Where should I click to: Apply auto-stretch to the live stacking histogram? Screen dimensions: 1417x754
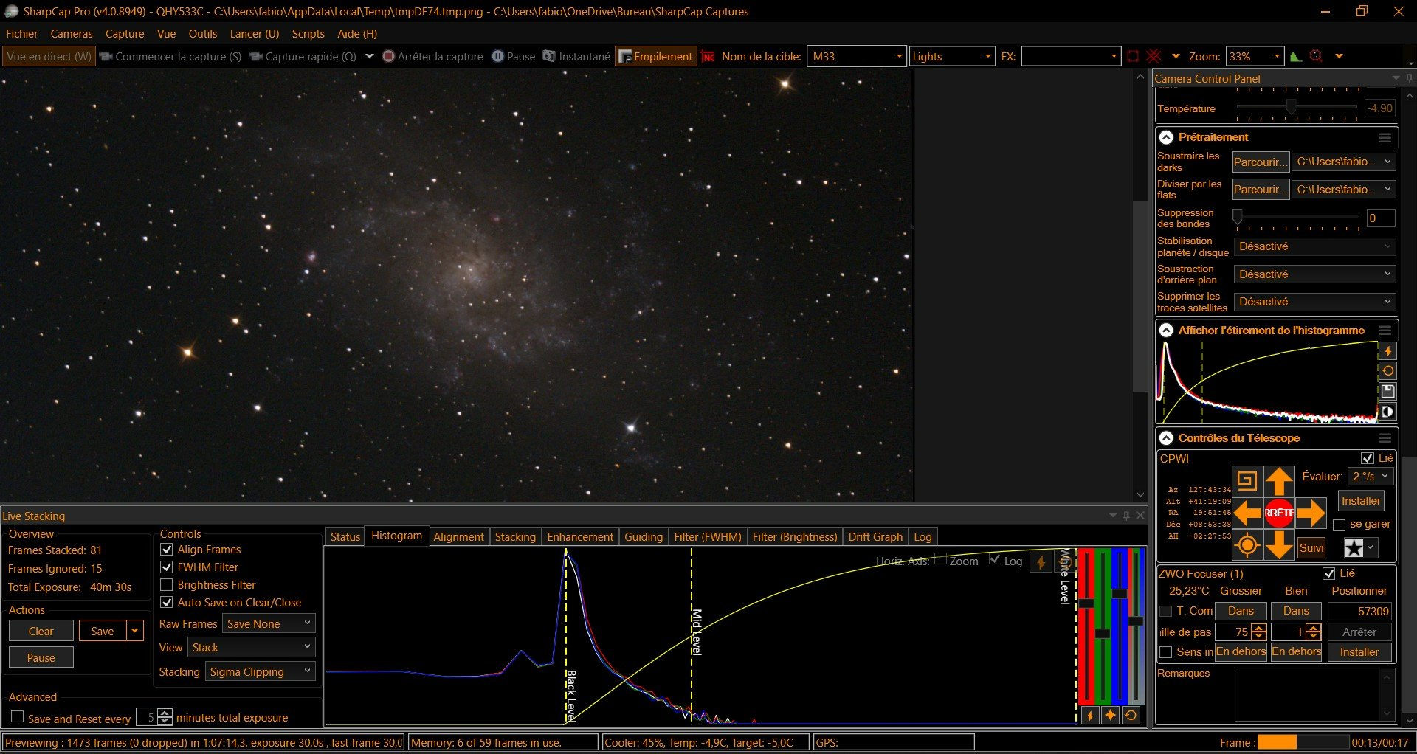1041,561
